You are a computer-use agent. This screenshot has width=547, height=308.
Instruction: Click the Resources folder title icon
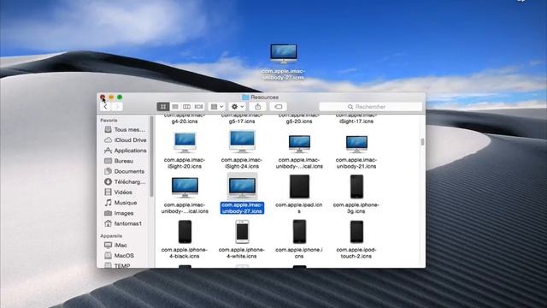(x=245, y=97)
